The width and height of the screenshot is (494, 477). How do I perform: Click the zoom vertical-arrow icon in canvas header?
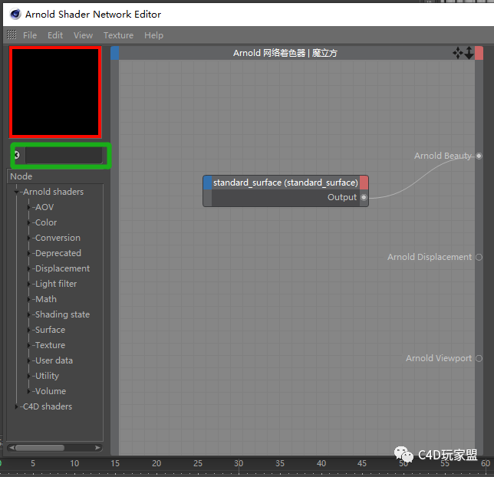[469, 53]
